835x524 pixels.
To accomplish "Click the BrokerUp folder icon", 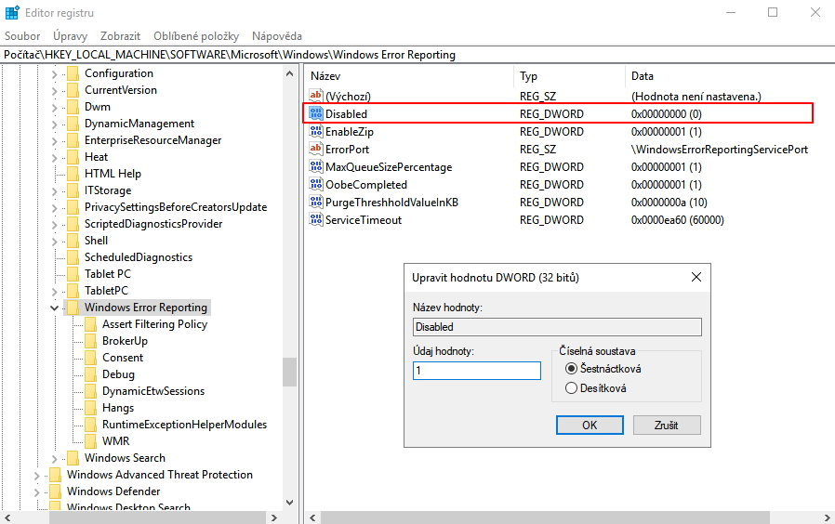I will tap(90, 341).
